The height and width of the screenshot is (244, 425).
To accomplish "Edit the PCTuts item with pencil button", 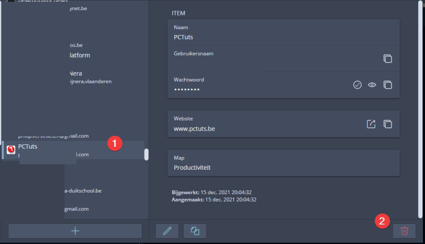I will 167,231.
